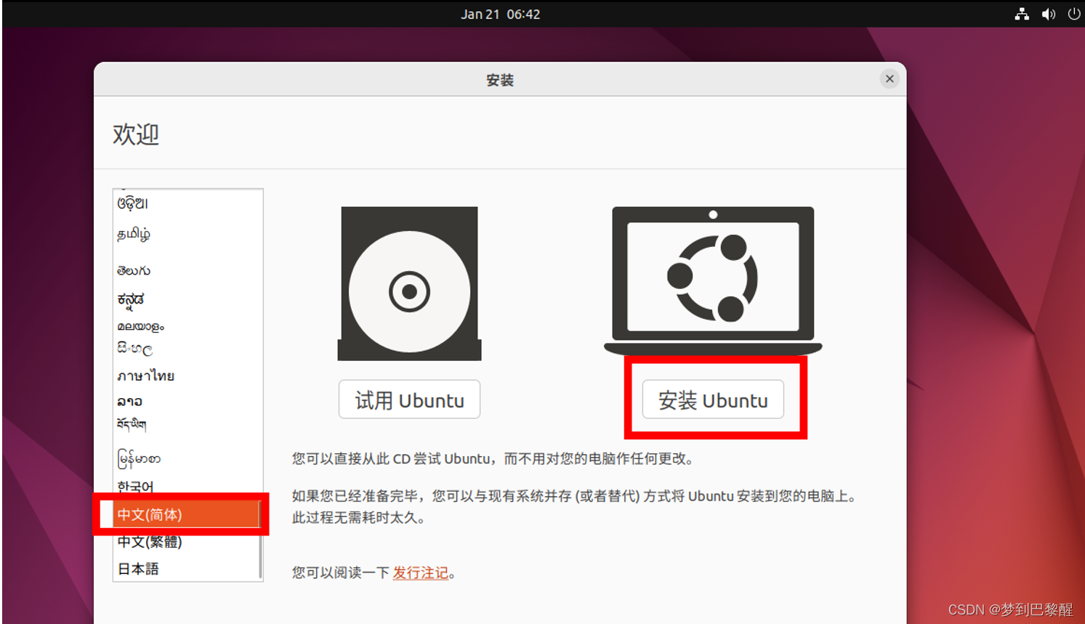Open the network status icon in top bar
Screen dimensions: 1085x624
pos(1022,14)
